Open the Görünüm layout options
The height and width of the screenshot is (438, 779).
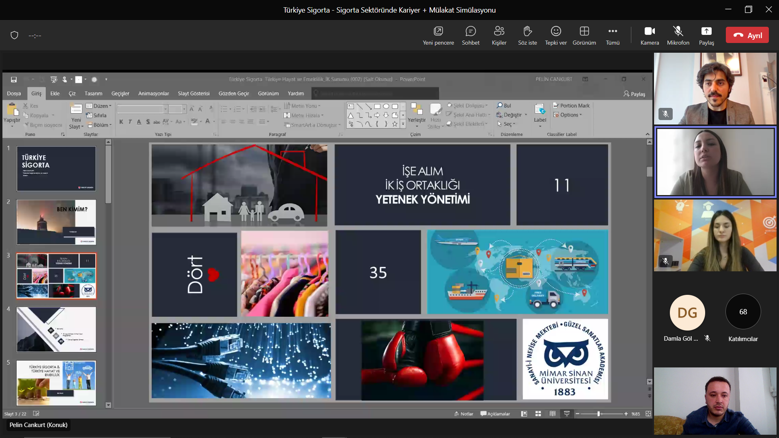584,36
